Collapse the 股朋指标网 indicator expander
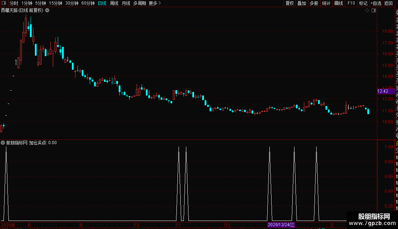 [x=3, y=143]
